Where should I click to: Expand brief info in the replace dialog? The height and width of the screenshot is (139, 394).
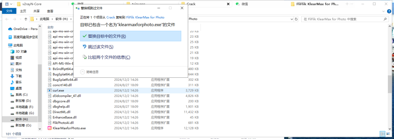click(89, 72)
